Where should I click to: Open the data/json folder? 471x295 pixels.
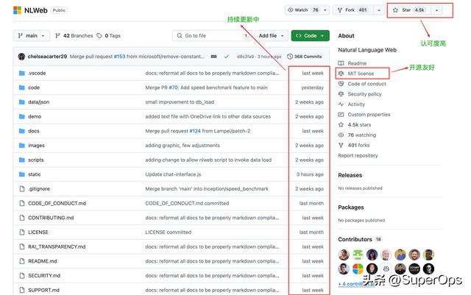pyautogui.click(x=38, y=102)
